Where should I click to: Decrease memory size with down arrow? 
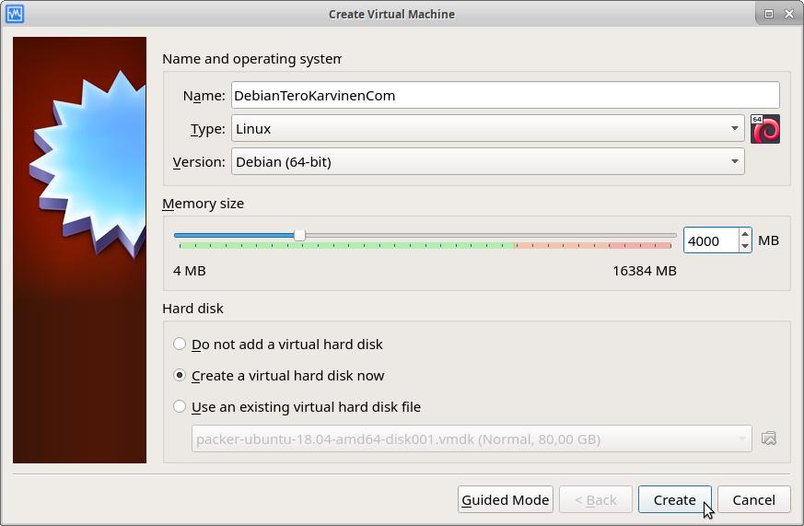(x=745, y=246)
